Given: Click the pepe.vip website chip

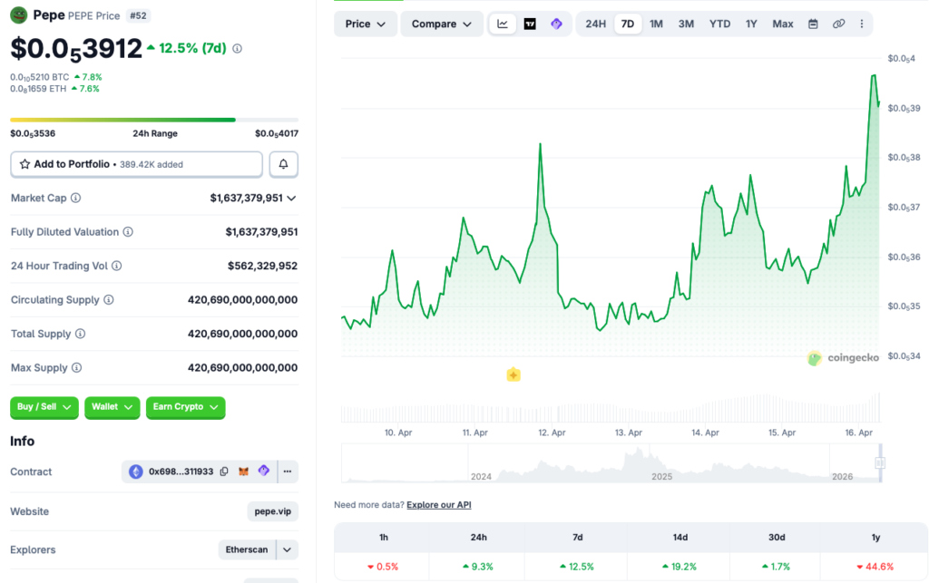Looking at the screenshot, I should [x=272, y=511].
